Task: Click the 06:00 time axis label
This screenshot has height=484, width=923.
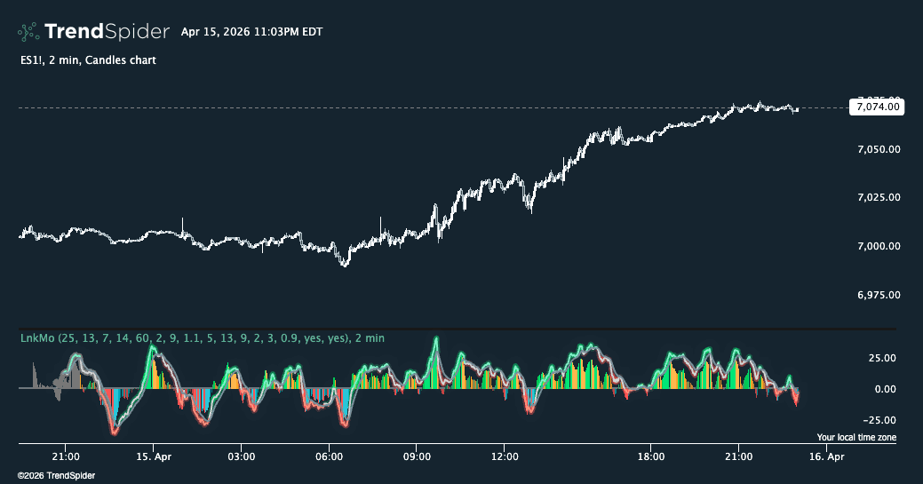Action: point(329,457)
